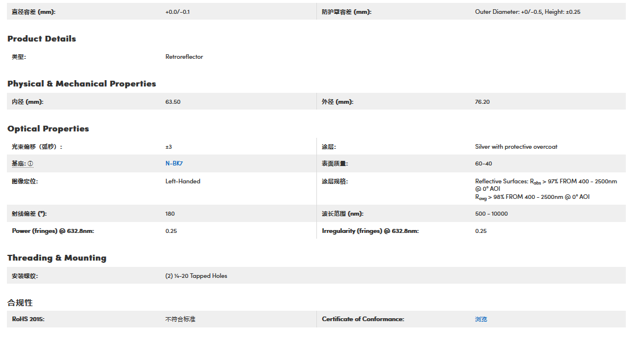Click the underlined 基底 label
Image resolution: width=631 pixels, height=339 pixels.
(19, 164)
